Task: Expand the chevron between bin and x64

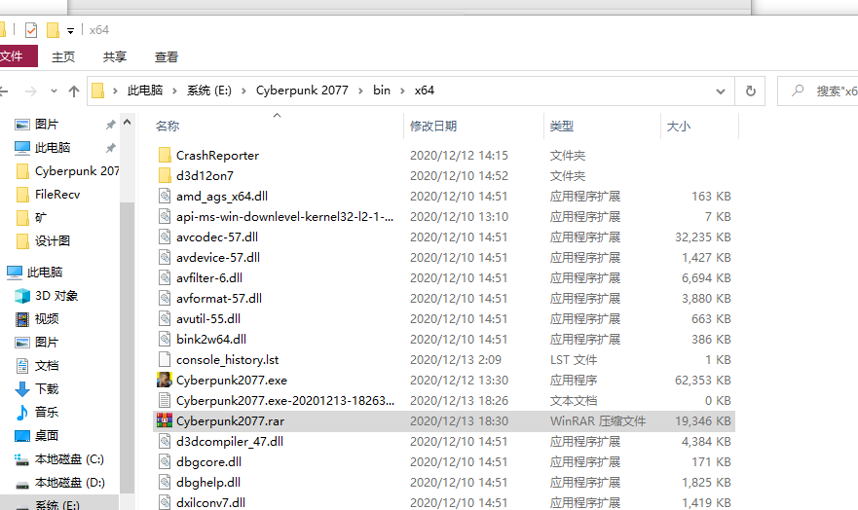Action: [402, 91]
